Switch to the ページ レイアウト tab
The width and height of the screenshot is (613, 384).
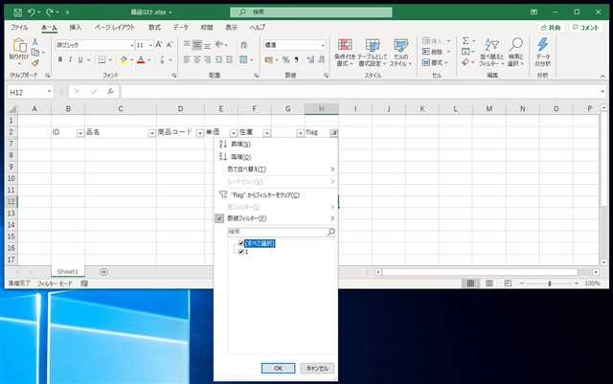coord(115,28)
